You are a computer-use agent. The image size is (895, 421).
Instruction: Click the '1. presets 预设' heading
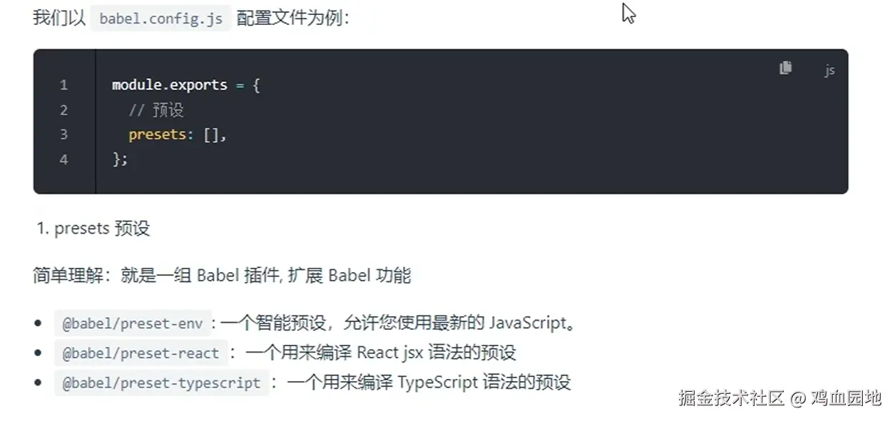[93, 229]
